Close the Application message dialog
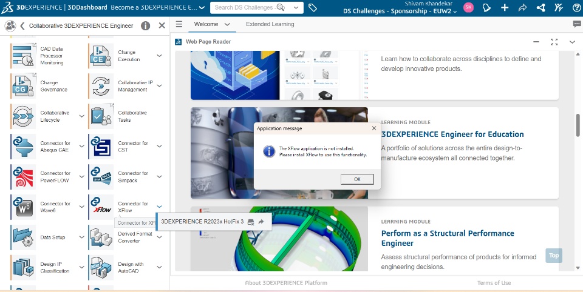The height and width of the screenshot is (292, 583). pyautogui.click(x=374, y=128)
